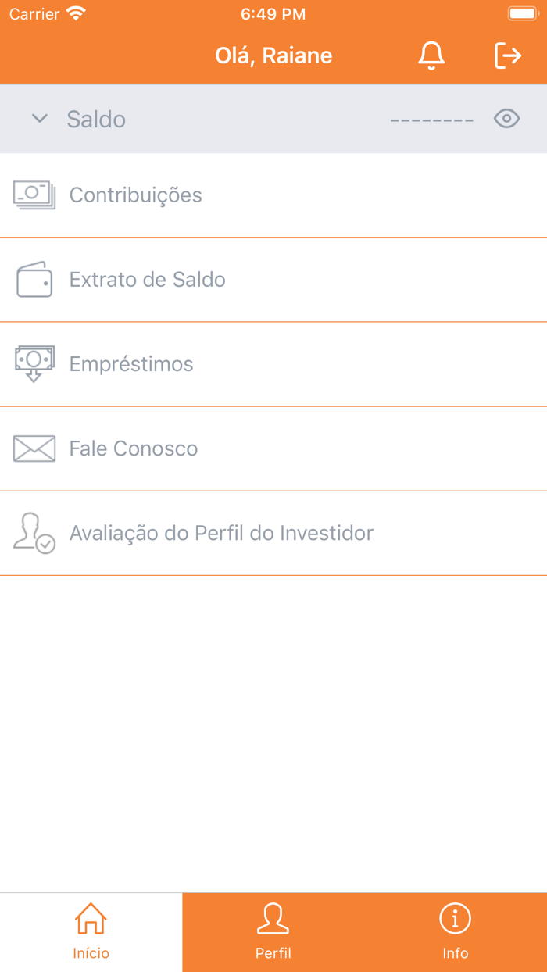Tap the investor profile person icon
The image size is (547, 972).
tap(34, 533)
